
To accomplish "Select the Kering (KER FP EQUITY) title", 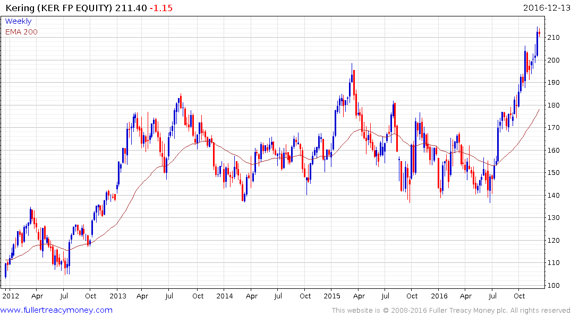I will [x=58, y=8].
